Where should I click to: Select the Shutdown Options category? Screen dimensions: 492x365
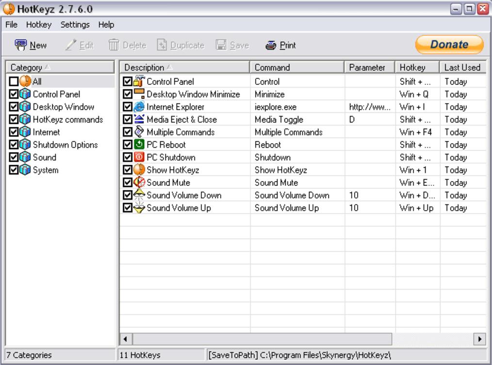coord(65,145)
